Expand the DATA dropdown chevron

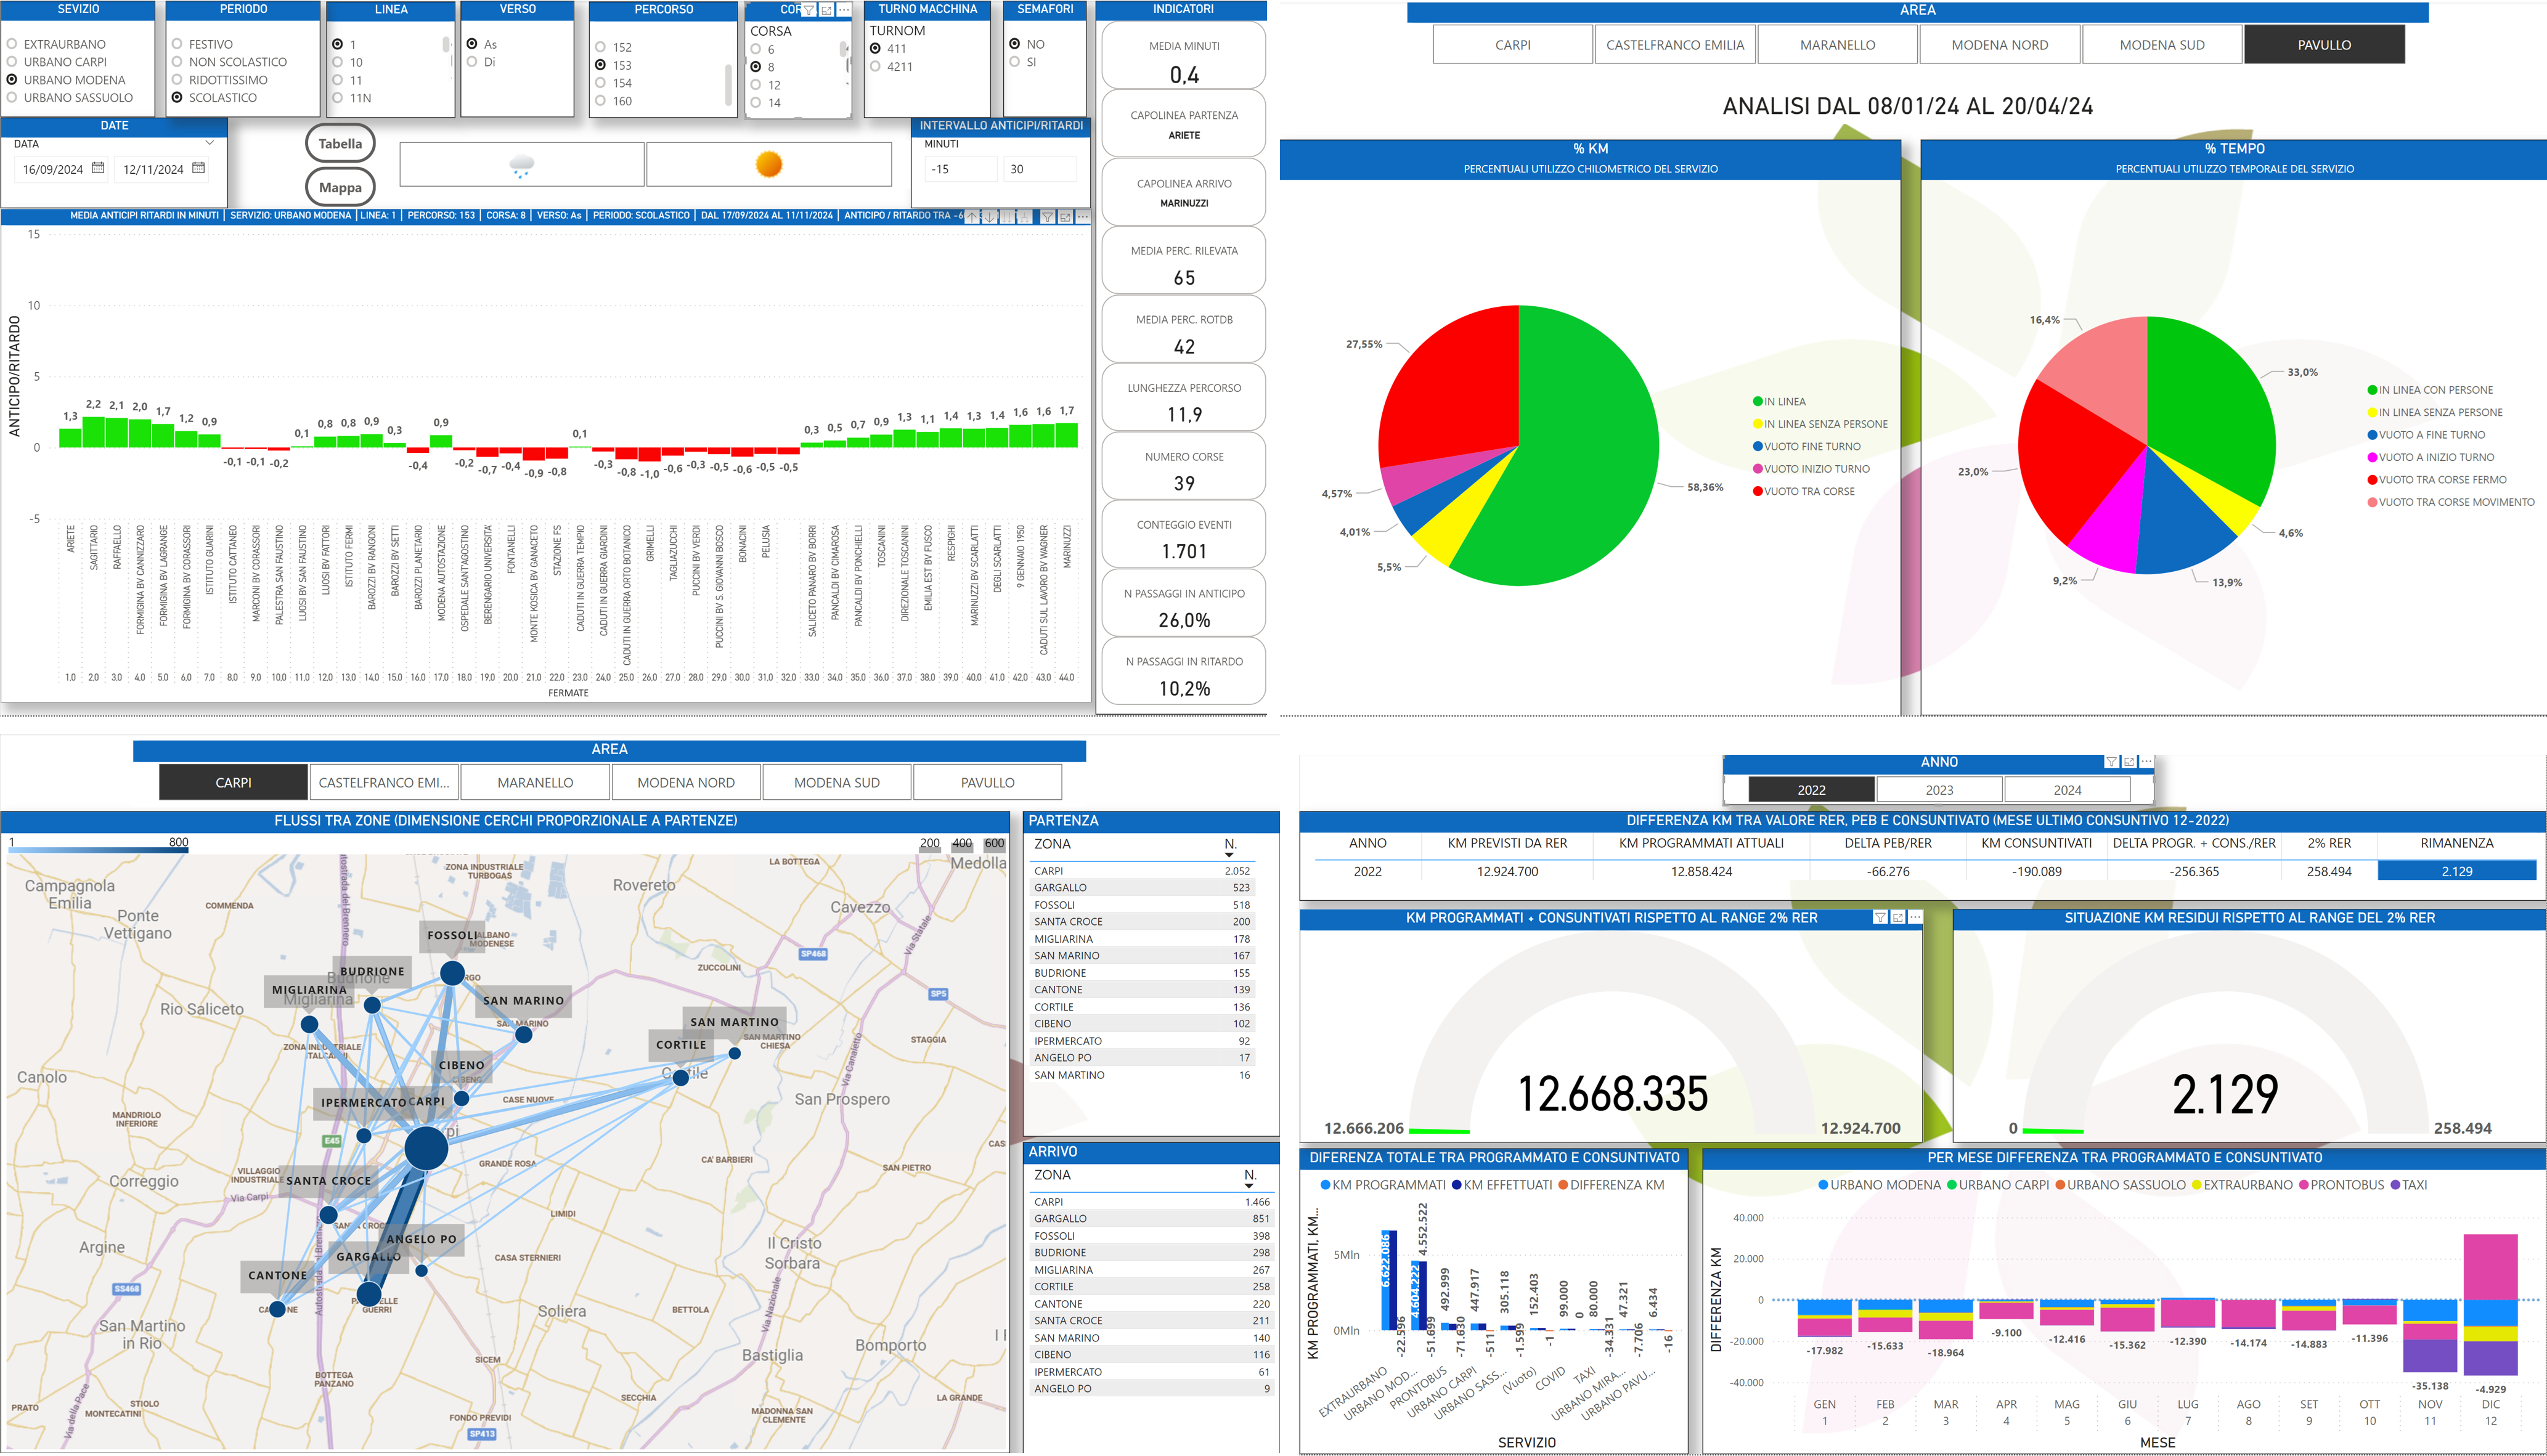210,143
